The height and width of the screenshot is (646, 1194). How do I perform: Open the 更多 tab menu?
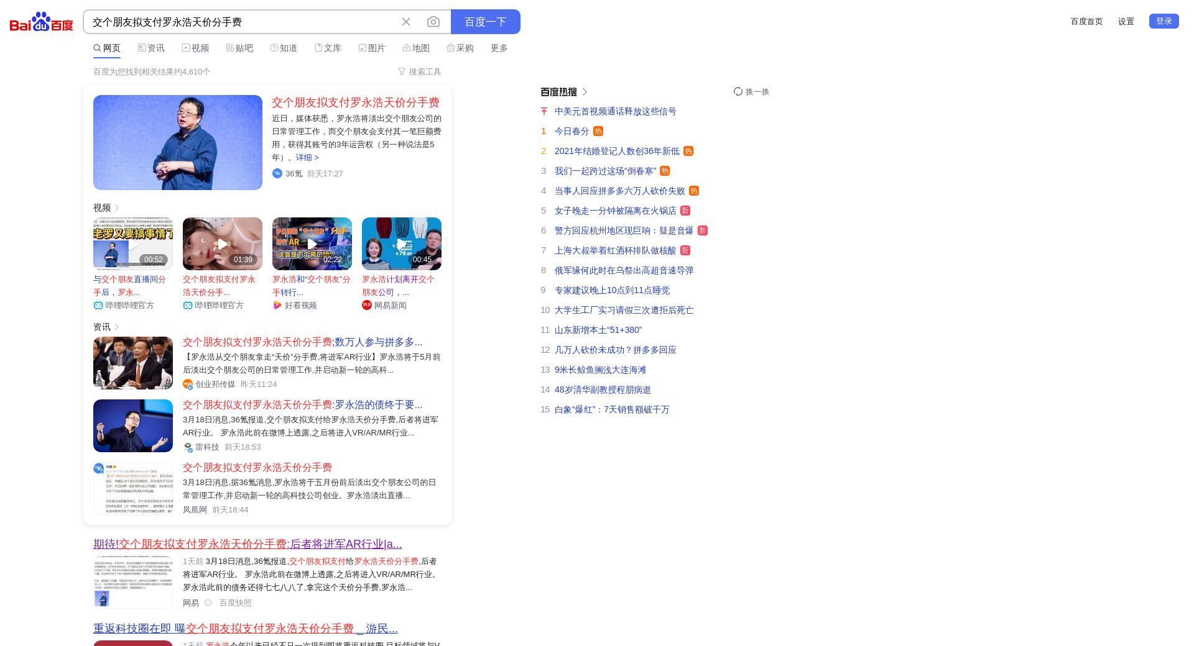pyautogui.click(x=499, y=48)
